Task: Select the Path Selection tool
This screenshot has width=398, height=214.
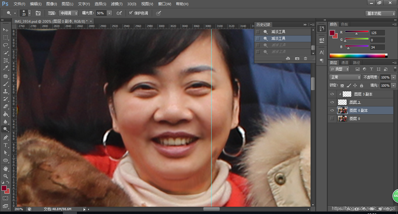Action: (6, 152)
